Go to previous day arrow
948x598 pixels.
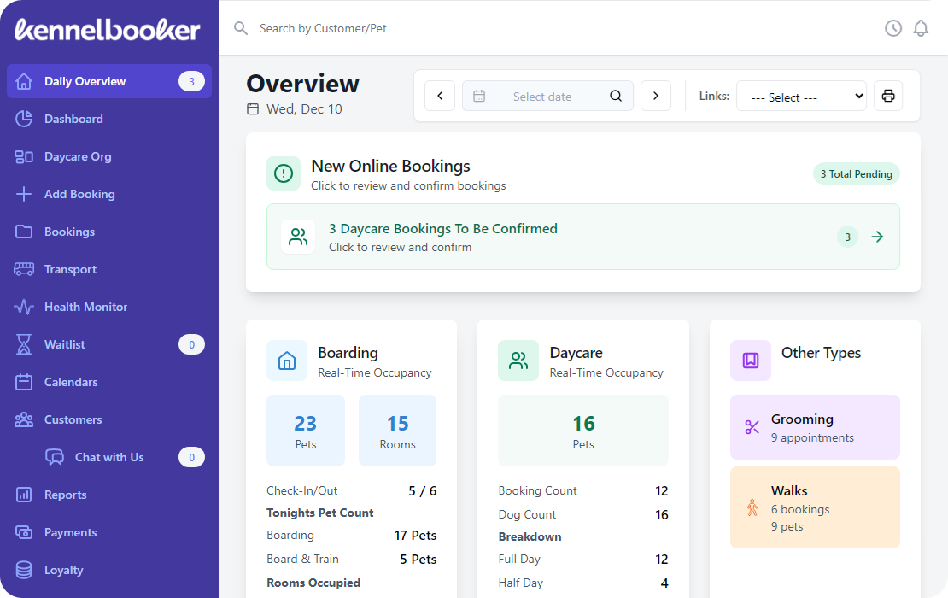click(440, 96)
